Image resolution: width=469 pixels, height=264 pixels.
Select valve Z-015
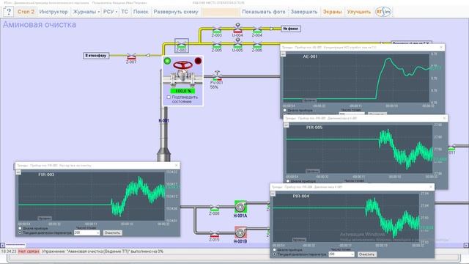coord(215,234)
